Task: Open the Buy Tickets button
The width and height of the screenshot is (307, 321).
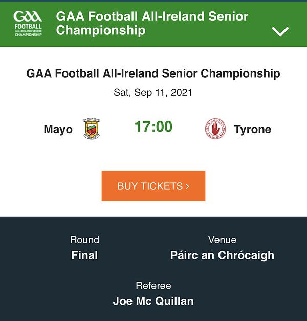Action: point(153,186)
